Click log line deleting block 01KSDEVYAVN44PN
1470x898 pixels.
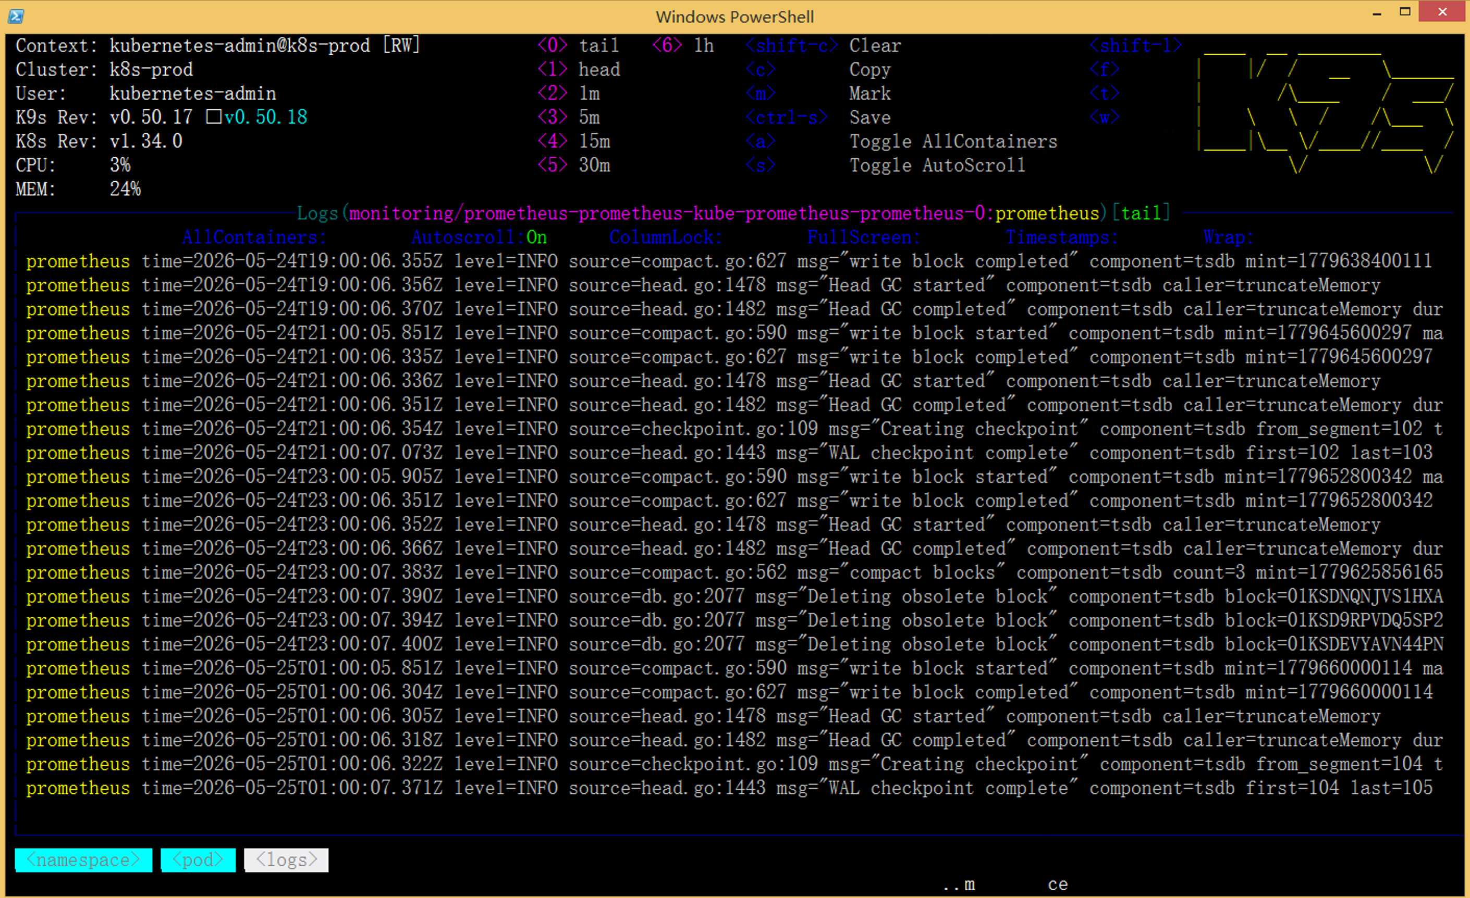click(x=734, y=644)
